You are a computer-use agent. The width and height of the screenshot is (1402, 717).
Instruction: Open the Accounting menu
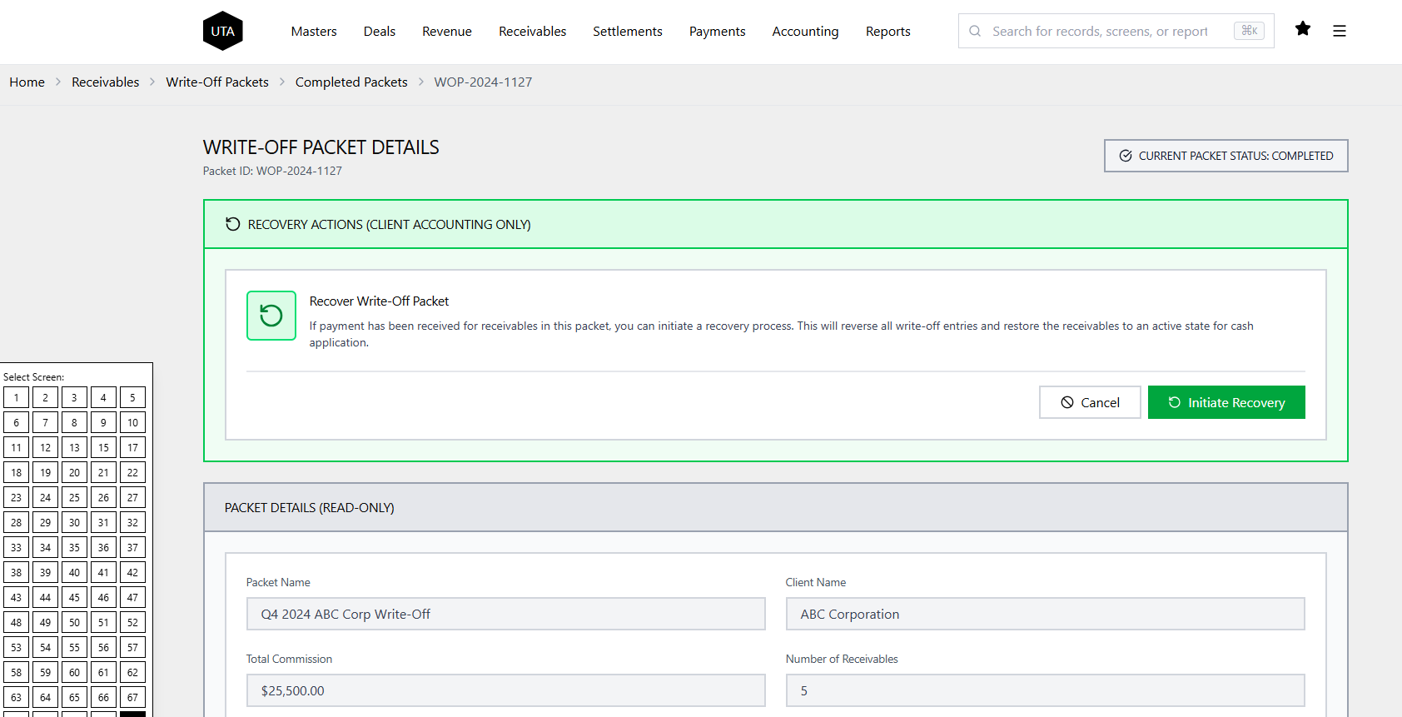click(x=806, y=31)
